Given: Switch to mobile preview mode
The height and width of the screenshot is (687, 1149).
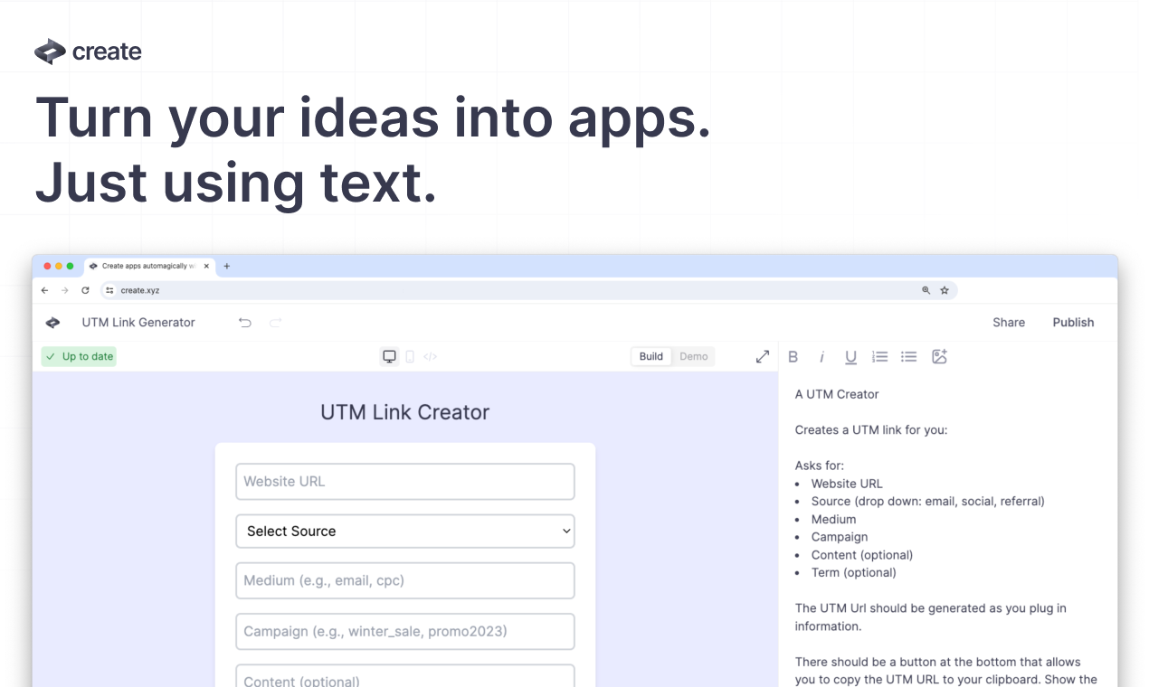Looking at the screenshot, I should point(410,356).
